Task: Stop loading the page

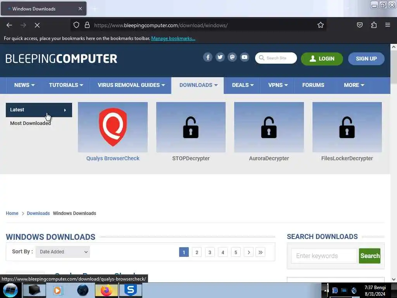Action: coord(37,25)
